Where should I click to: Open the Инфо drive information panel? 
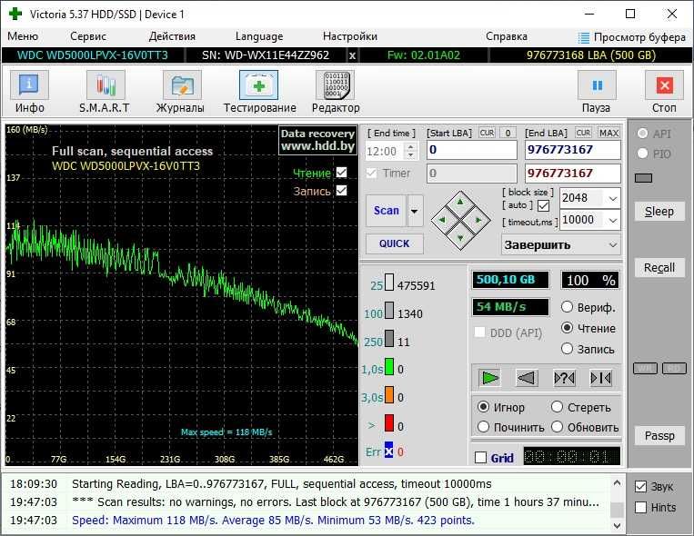click(30, 92)
